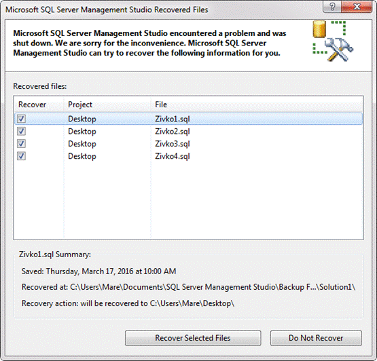Click the database and tools icon
377x361 pixels.
[333, 41]
